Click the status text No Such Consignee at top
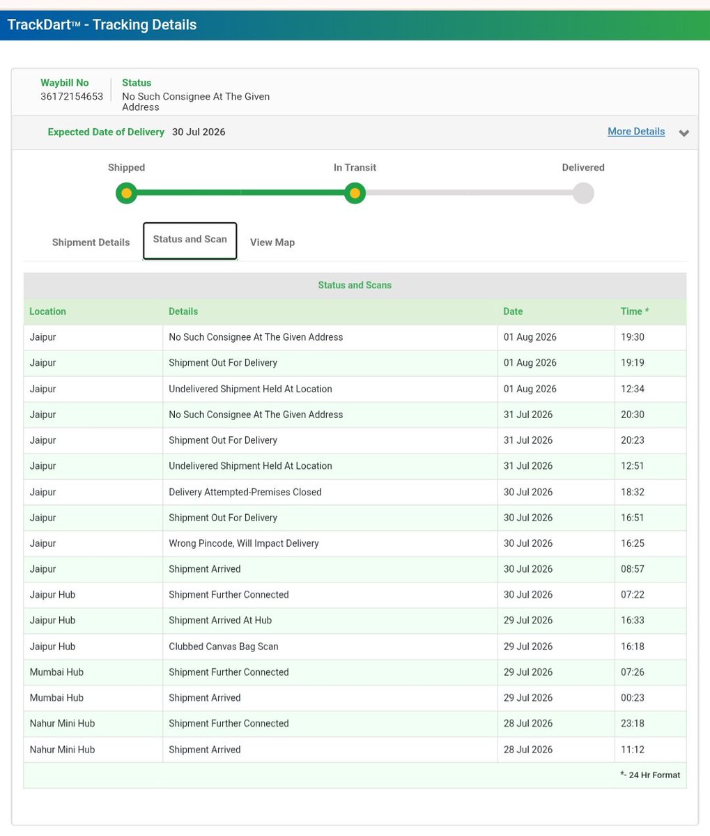 pyautogui.click(x=196, y=102)
